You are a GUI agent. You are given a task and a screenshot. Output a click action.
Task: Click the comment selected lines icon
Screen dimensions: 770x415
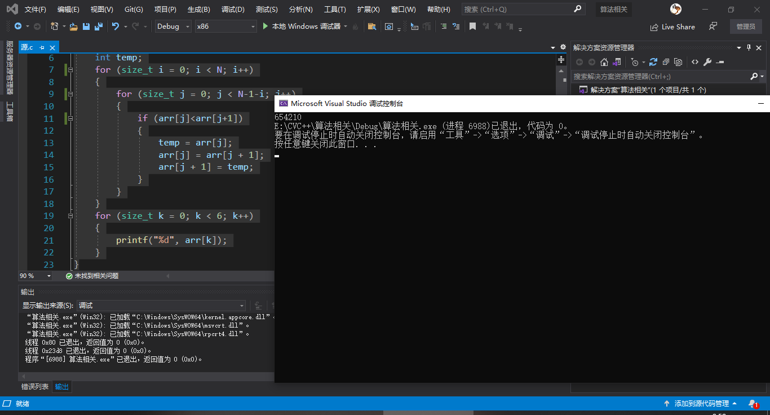click(443, 27)
